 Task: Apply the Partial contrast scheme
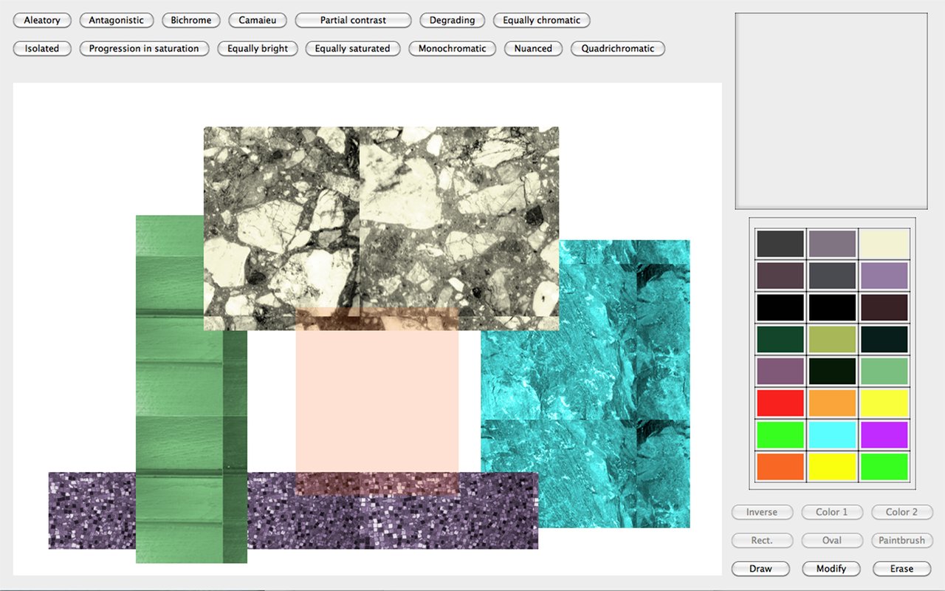(353, 21)
